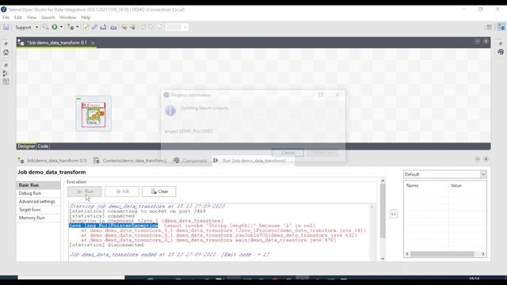
Task: Select Basic Run in the run modes list
Action: coord(39,185)
